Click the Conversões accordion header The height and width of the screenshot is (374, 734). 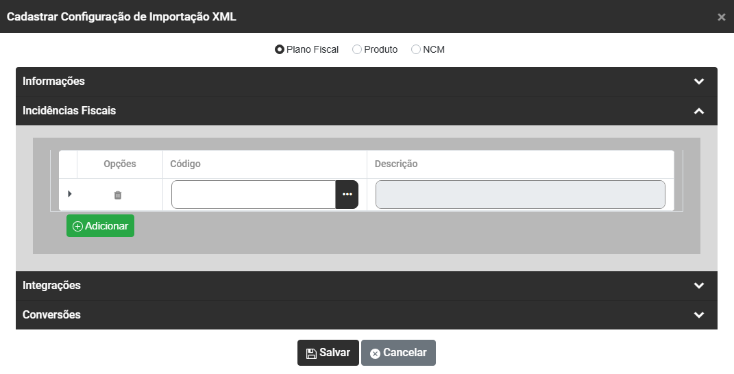(x=51, y=315)
